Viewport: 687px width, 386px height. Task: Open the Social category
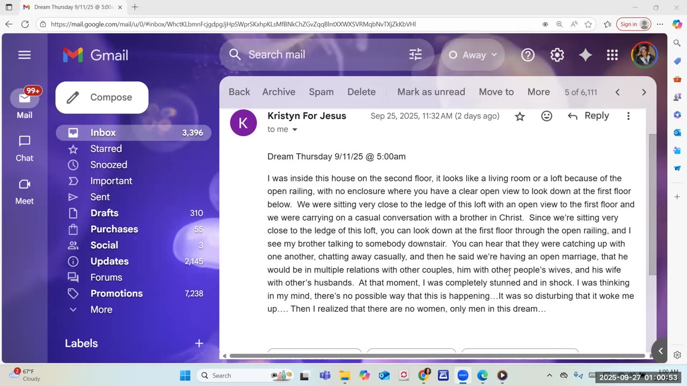click(134, 245)
